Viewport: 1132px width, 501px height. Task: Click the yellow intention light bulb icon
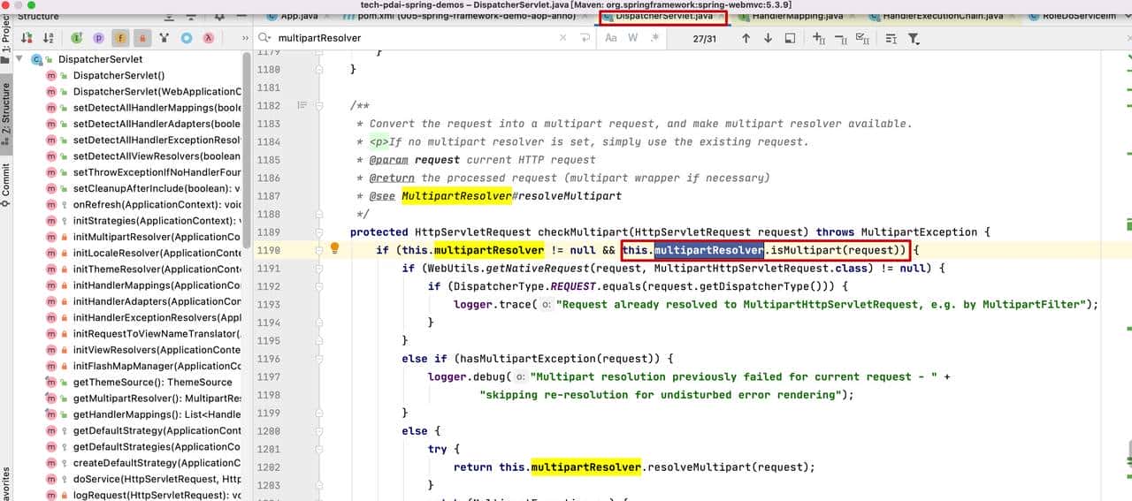point(334,249)
